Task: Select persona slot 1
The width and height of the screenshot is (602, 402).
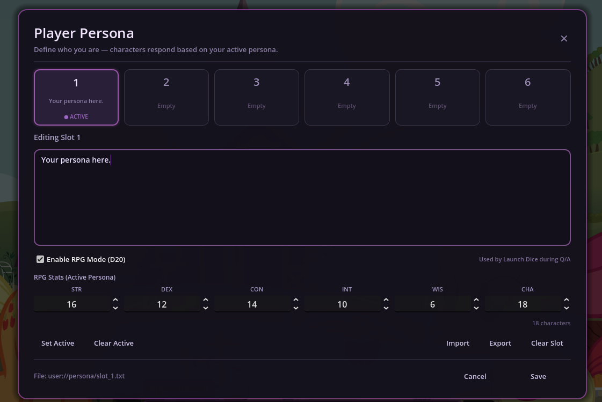Action: pos(76,98)
